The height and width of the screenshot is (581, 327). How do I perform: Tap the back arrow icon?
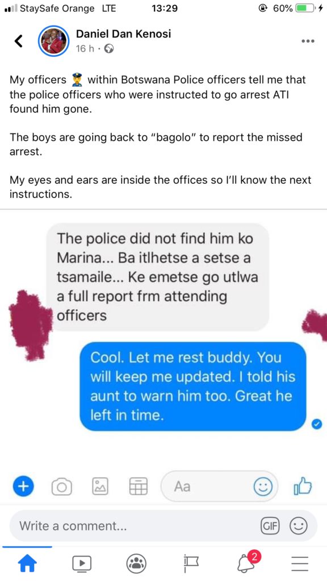(x=19, y=41)
